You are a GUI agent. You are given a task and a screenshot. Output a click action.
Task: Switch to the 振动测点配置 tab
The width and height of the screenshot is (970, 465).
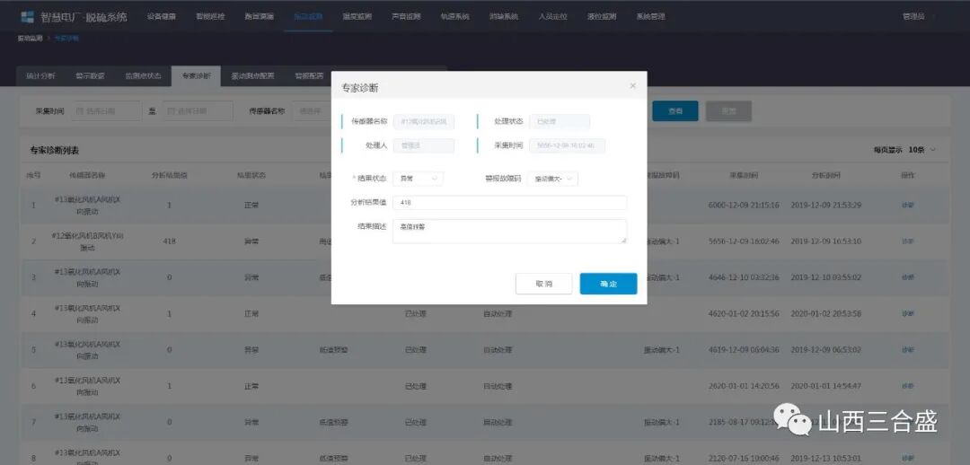252,76
